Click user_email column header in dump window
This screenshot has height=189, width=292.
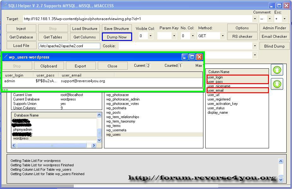(87, 75)
